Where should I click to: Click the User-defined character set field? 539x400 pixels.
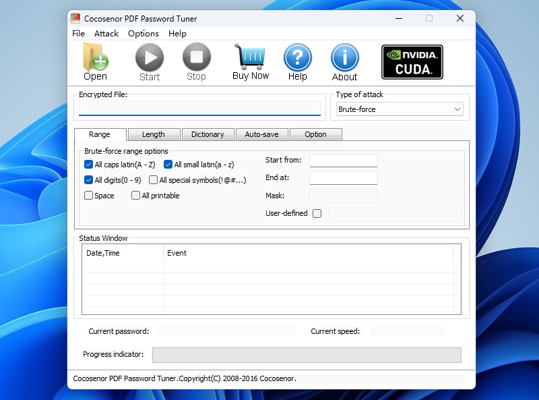pos(395,214)
